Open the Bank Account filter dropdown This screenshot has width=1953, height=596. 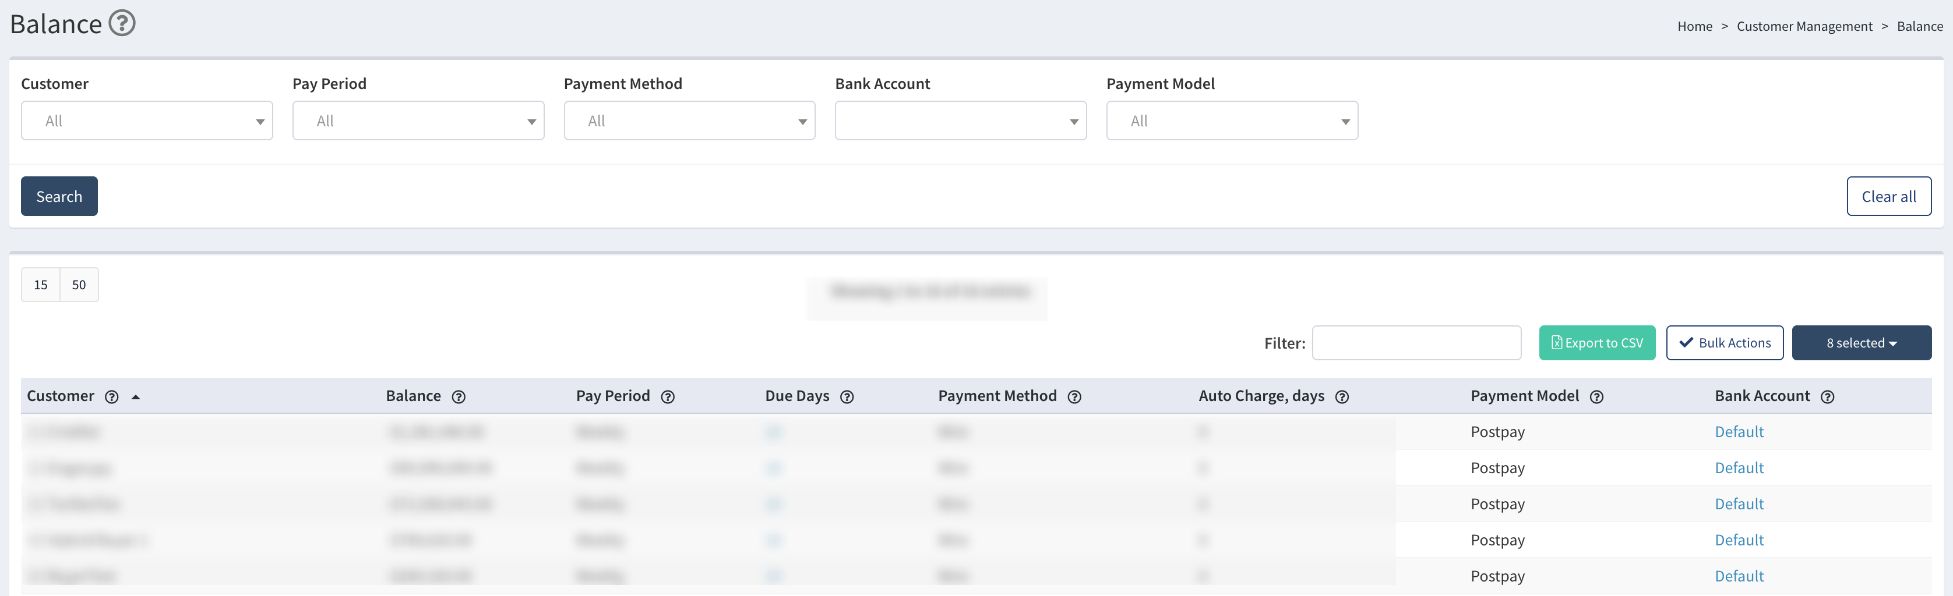click(960, 121)
